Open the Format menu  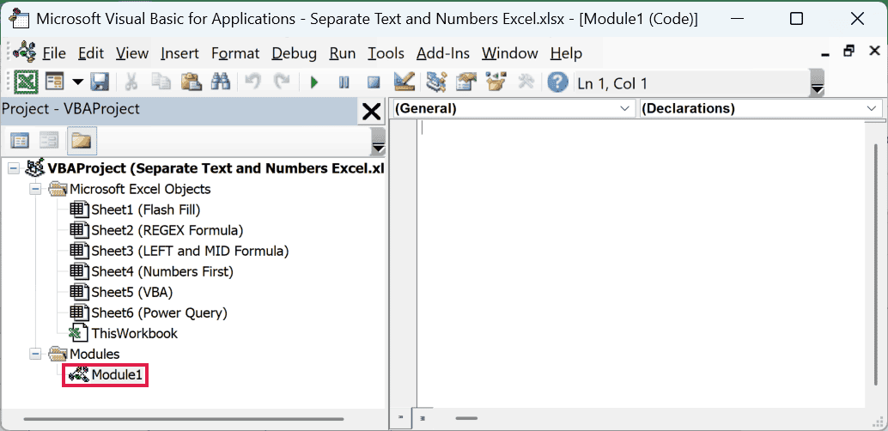point(235,53)
